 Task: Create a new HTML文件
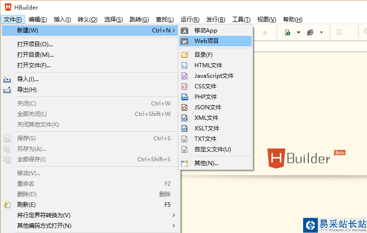point(215,65)
